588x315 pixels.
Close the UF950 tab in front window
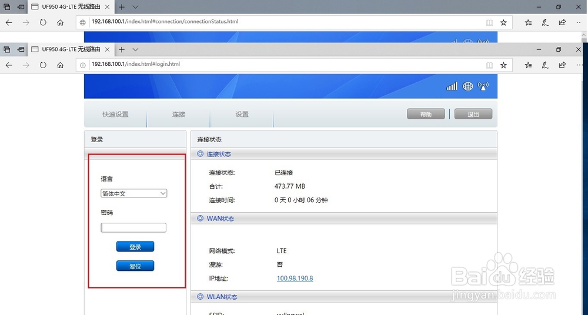(107, 49)
